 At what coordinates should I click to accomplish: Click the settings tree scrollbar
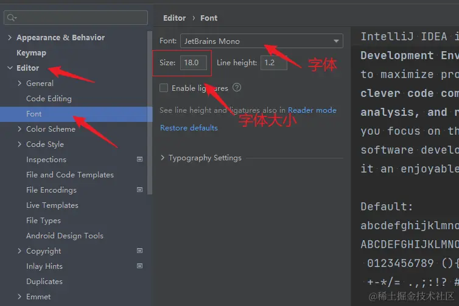[150, 113]
